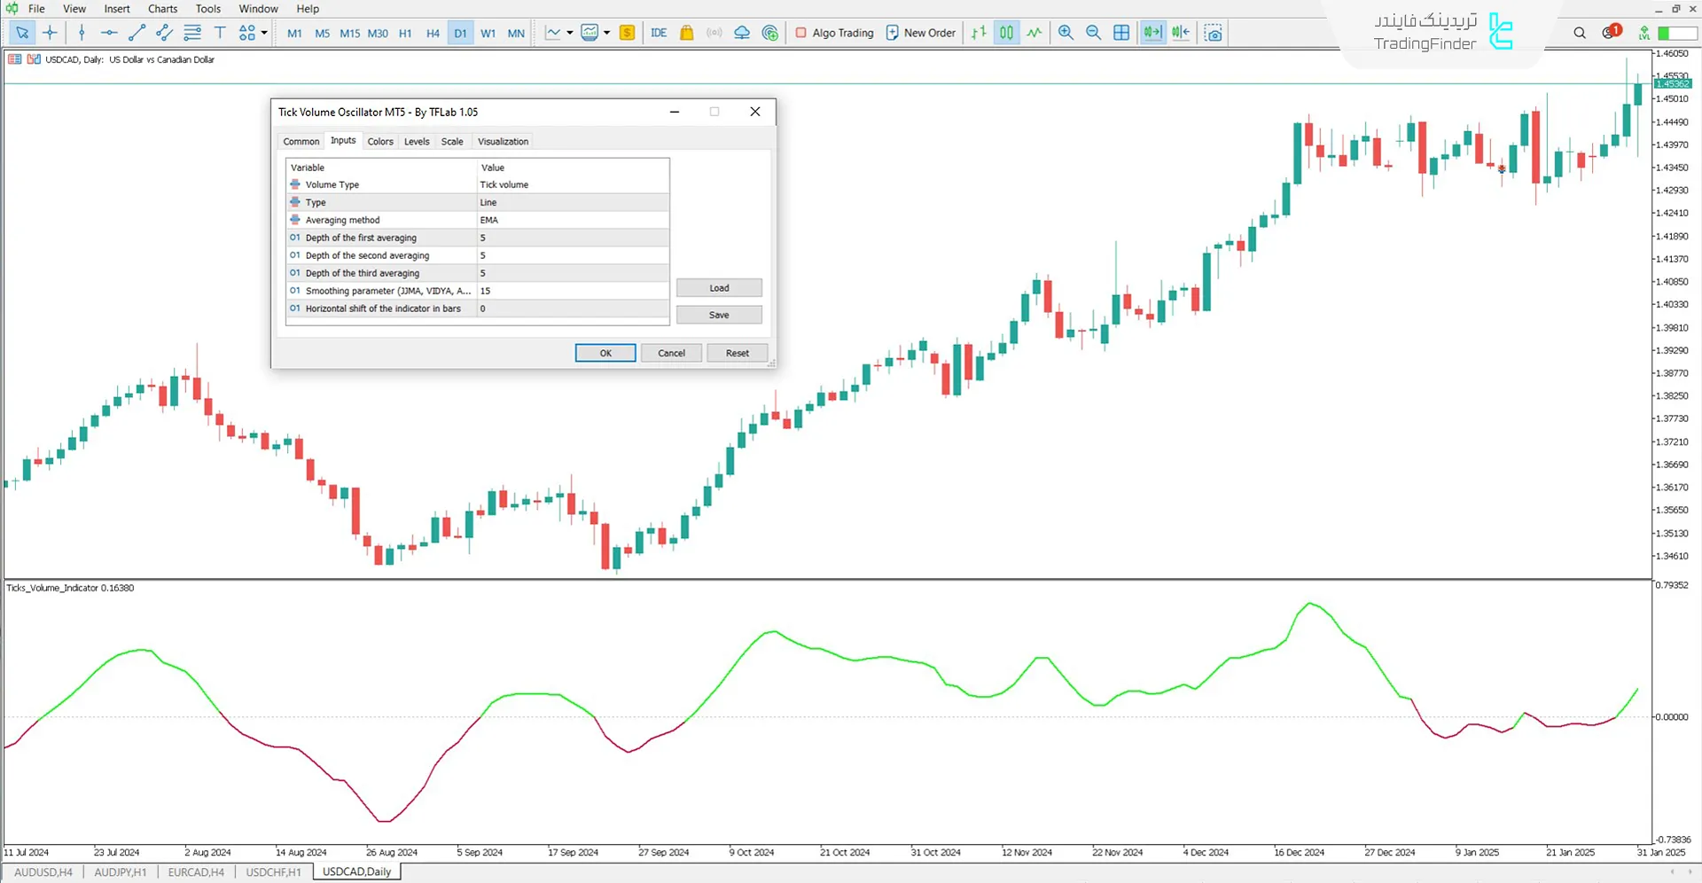Zoom in on the chart
1702x883 pixels.
click(1066, 33)
